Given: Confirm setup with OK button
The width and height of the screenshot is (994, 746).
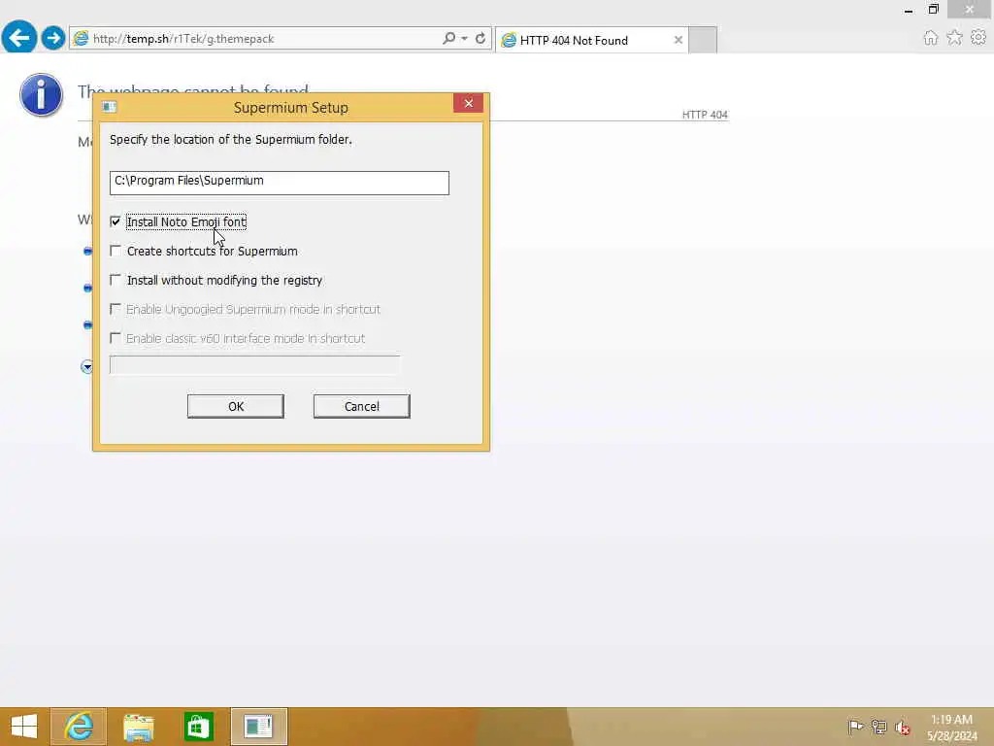Looking at the screenshot, I should (x=236, y=406).
